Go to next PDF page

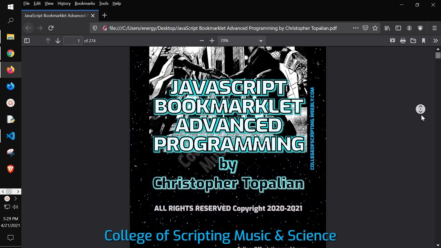[x=58, y=41]
